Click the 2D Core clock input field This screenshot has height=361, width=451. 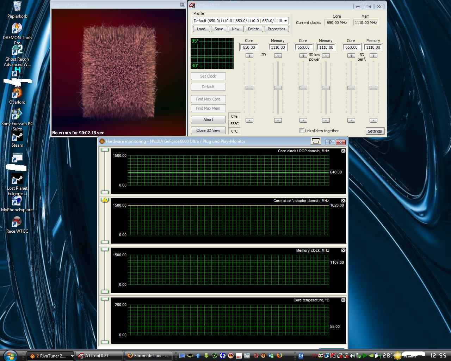pos(249,47)
